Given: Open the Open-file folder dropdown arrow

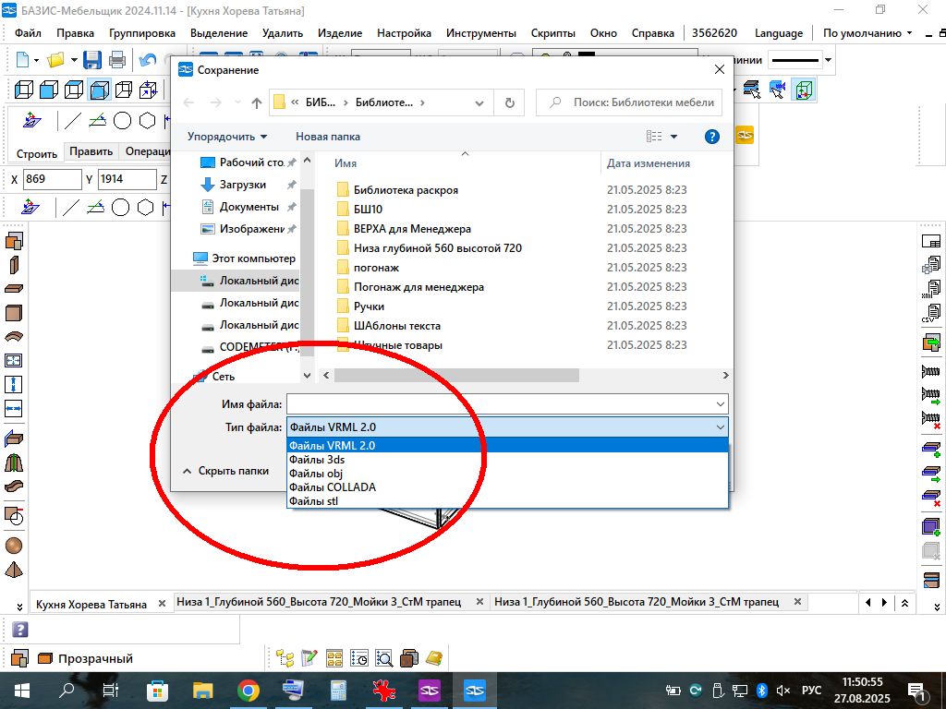Looking at the screenshot, I should [x=74, y=60].
